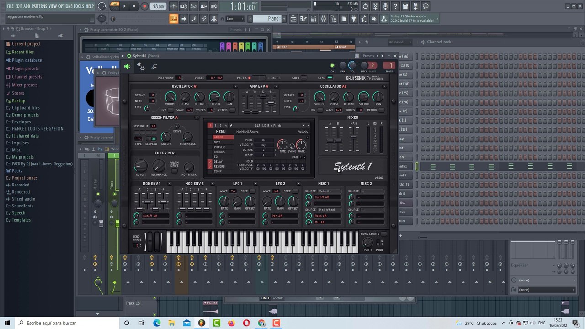Switch the Part A / Part B selector

(x=258, y=78)
